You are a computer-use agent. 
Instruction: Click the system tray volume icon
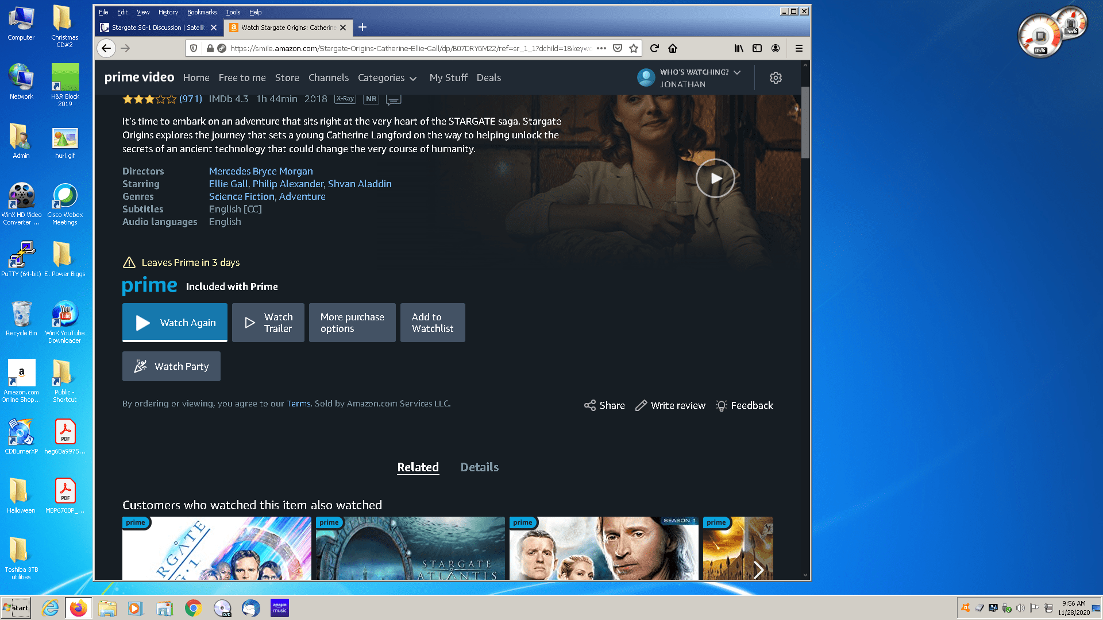point(1020,608)
